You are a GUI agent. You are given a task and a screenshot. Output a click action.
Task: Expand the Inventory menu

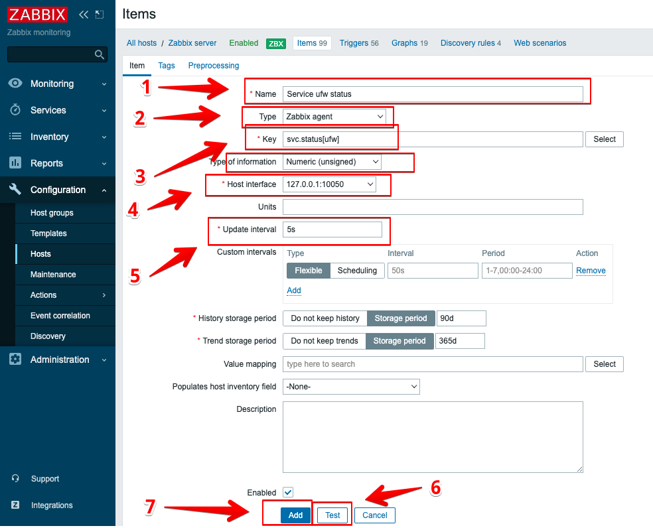tap(104, 137)
